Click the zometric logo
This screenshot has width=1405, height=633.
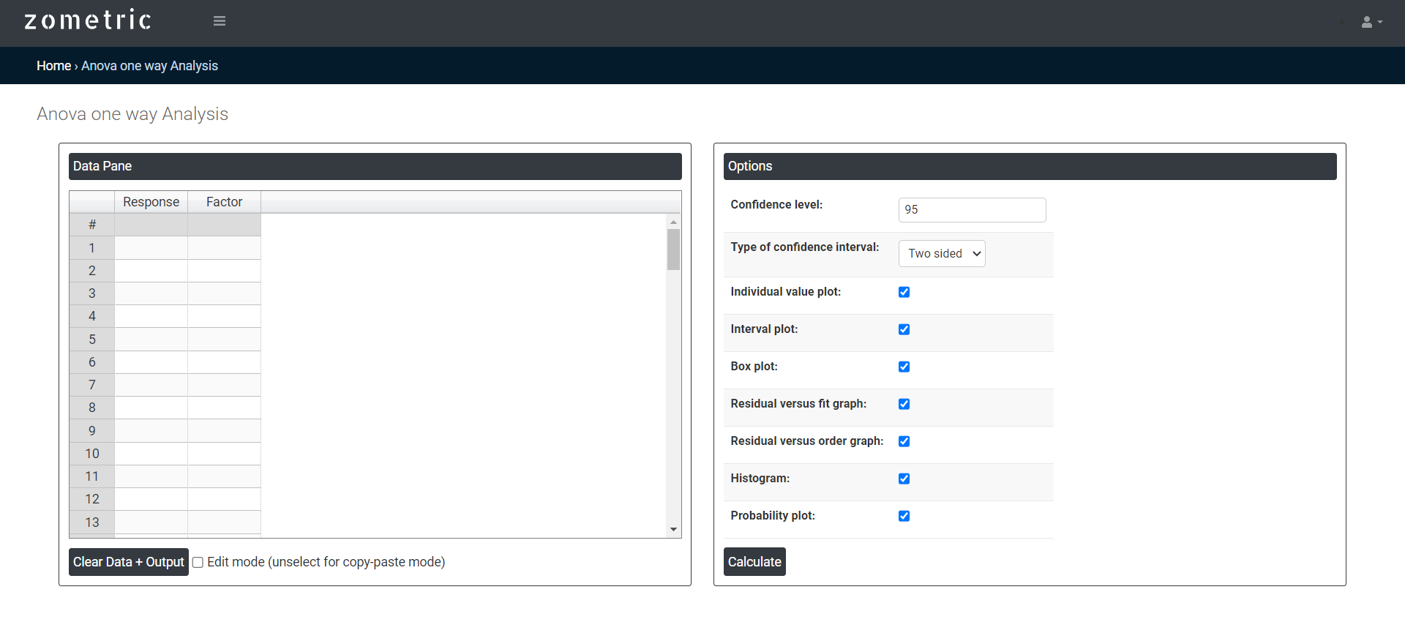tap(88, 20)
